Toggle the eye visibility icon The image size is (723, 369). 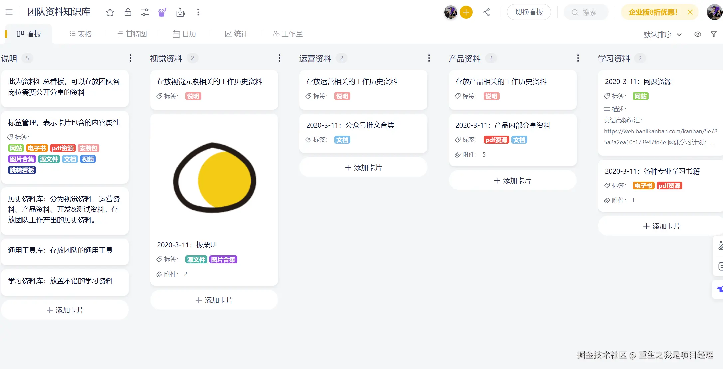coord(698,34)
